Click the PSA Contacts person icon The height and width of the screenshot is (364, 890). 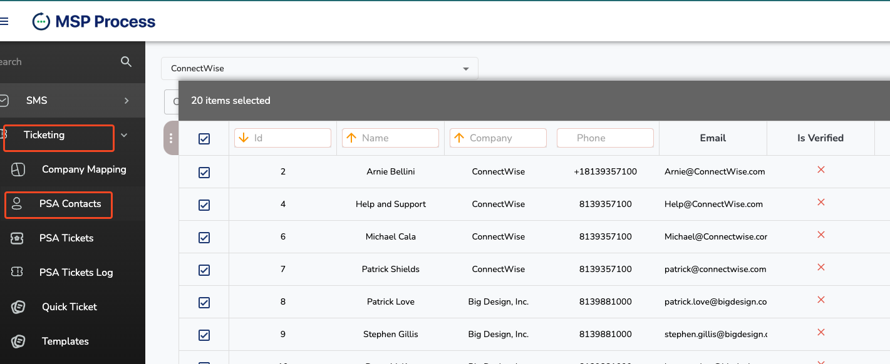pos(17,204)
